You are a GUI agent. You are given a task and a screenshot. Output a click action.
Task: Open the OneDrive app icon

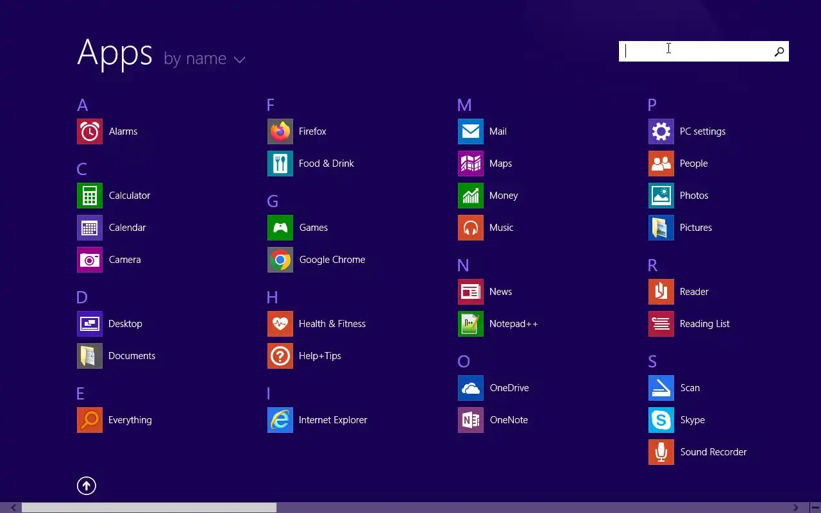click(471, 388)
